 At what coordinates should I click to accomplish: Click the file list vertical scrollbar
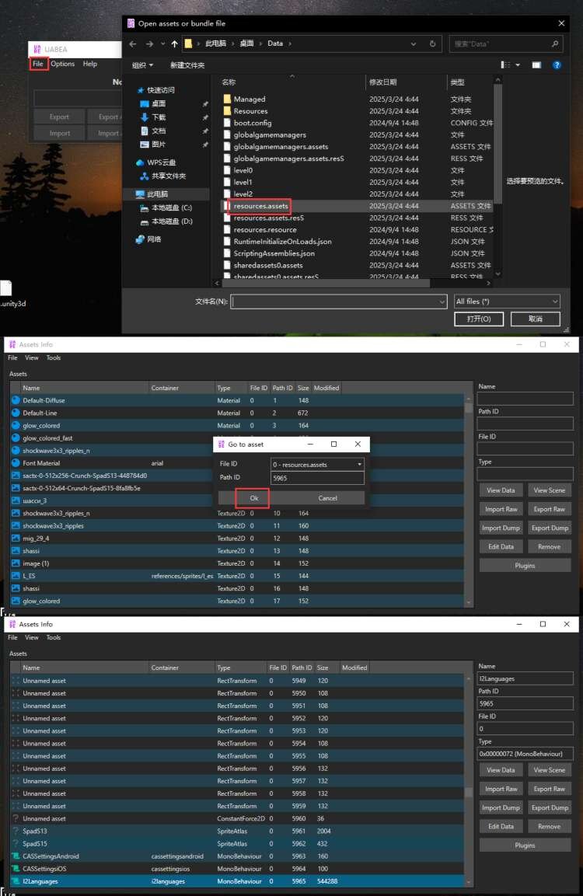coord(497,143)
